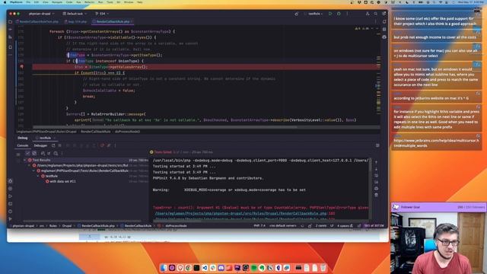Screen dimensions: 487x274
Task: Click the rerun failed tests icon in debug toolbar
Action: click(53, 145)
